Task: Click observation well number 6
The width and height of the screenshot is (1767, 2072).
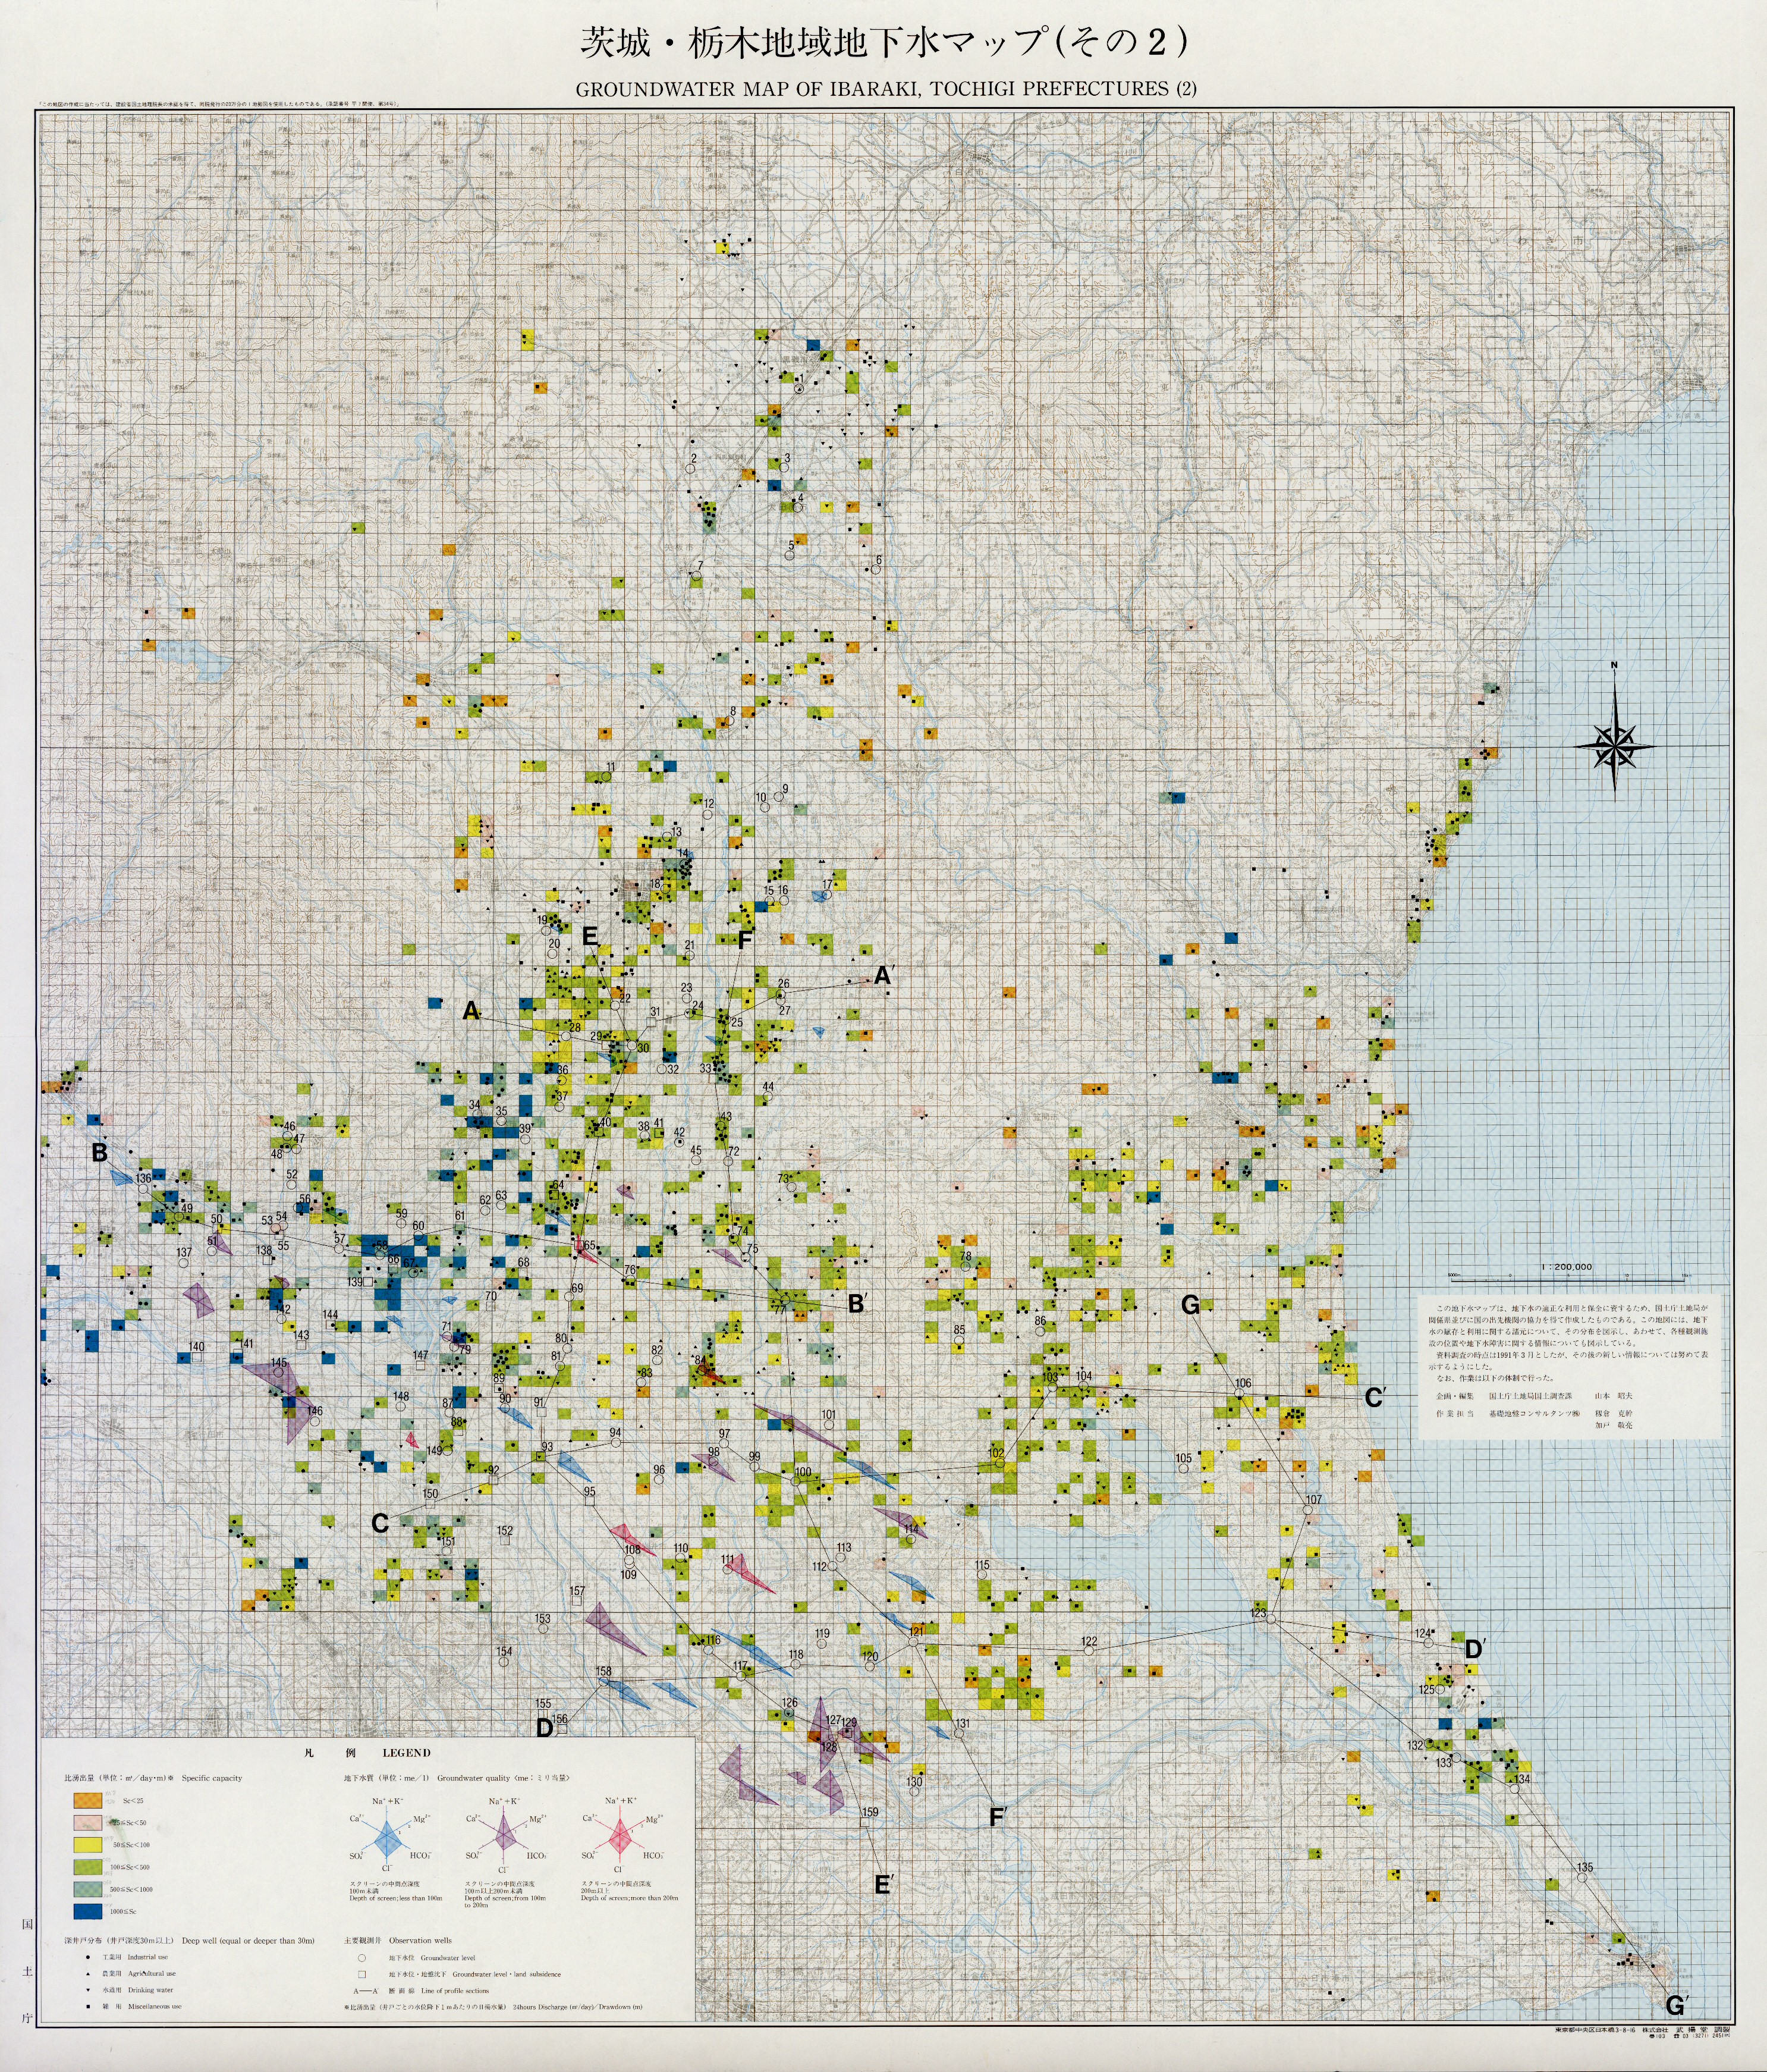Action: [879, 559]
